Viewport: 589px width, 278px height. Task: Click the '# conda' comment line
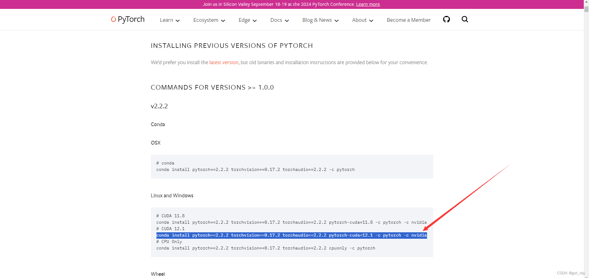(x=165, y=163)
